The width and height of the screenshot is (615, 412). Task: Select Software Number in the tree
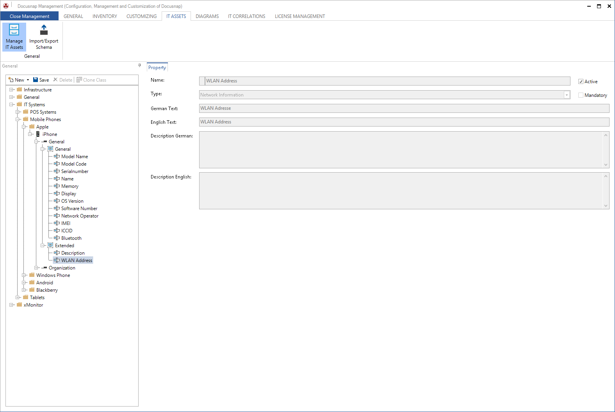(79, 209)
